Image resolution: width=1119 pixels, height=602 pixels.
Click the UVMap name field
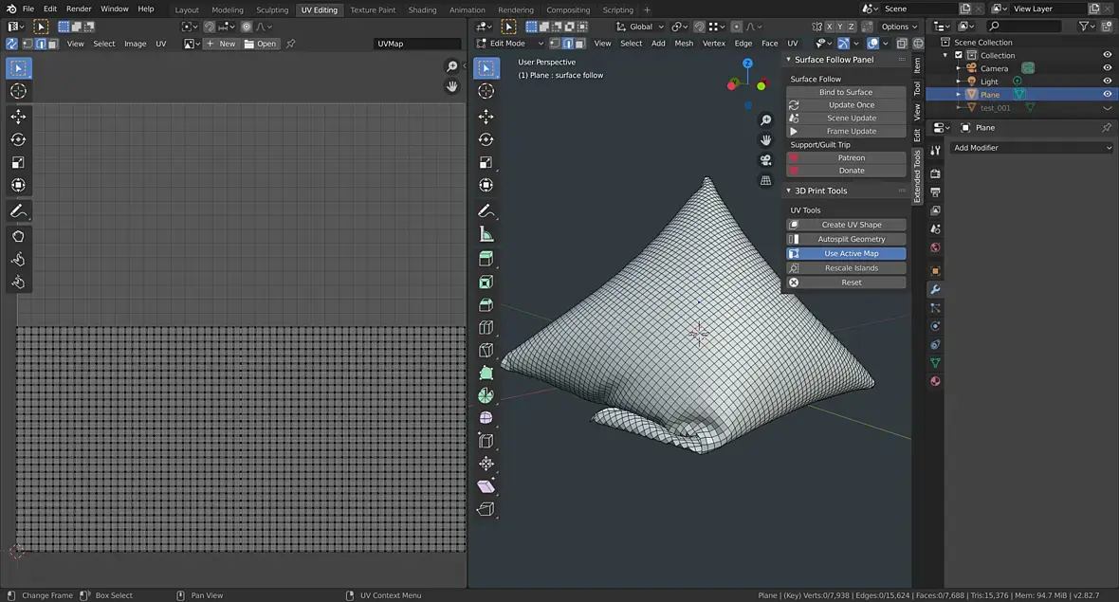pos(417,44)
